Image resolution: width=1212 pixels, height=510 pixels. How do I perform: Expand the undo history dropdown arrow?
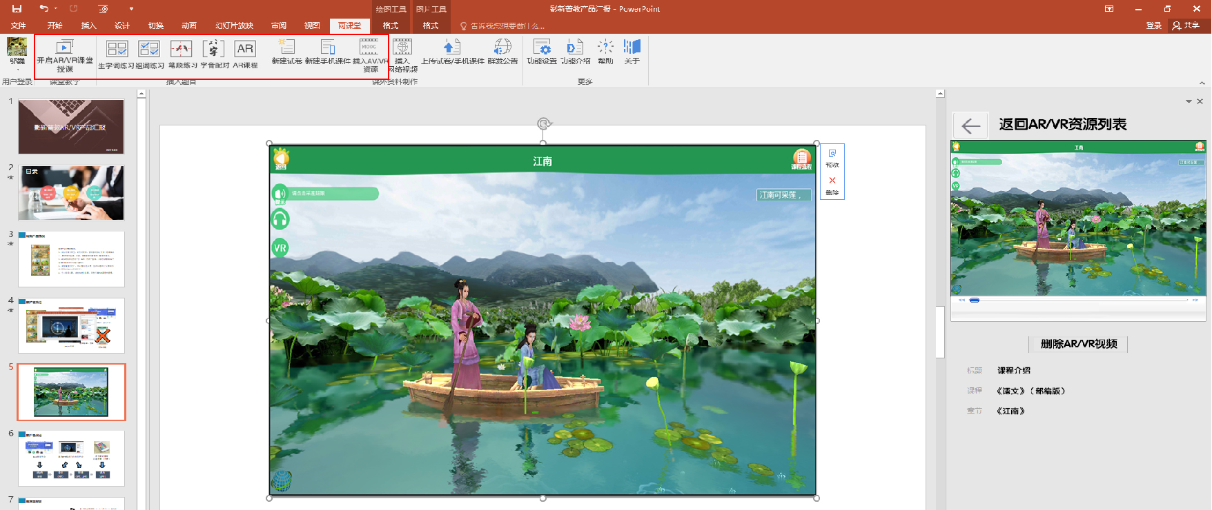[x=56, y=9]
